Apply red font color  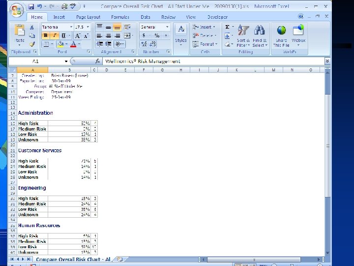point(73,44)
